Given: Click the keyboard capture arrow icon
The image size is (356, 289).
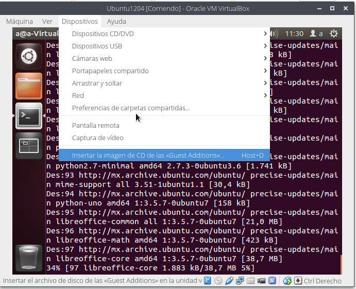Looking at the screenshot, I should pos(298,281).
